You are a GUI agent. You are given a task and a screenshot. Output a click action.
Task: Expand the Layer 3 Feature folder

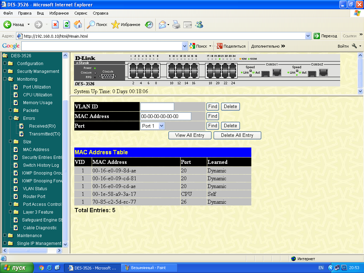coord(10,212)
